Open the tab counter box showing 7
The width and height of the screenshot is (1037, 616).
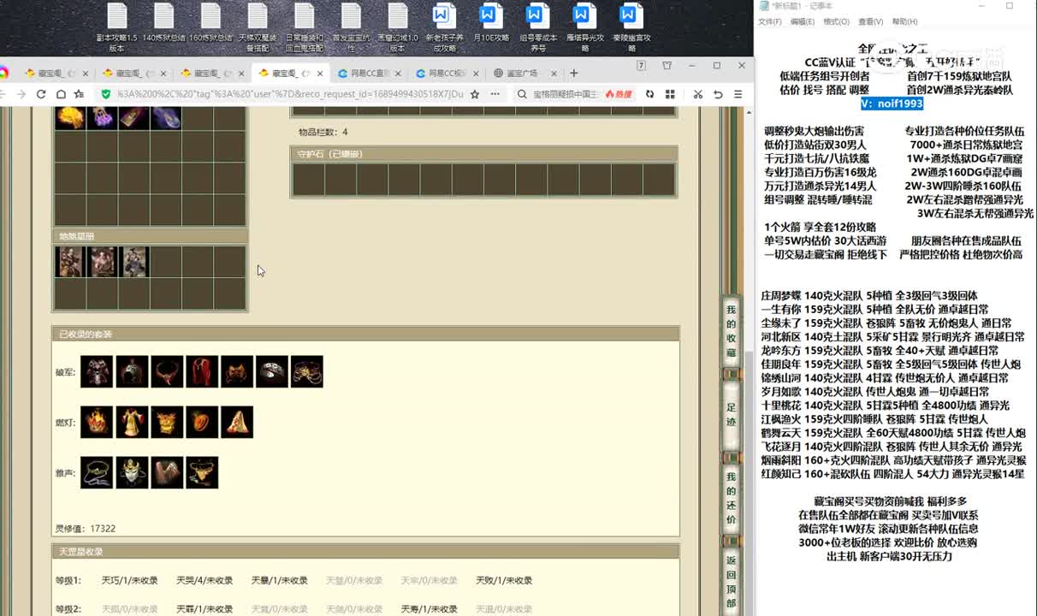[641, 66]
